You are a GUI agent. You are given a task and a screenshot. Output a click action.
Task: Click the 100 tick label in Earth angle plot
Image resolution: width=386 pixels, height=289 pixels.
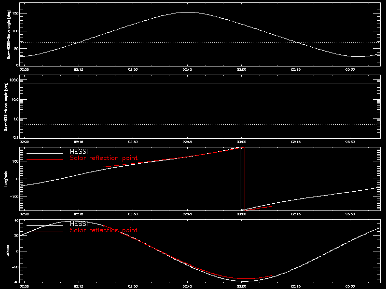[16, 31]
